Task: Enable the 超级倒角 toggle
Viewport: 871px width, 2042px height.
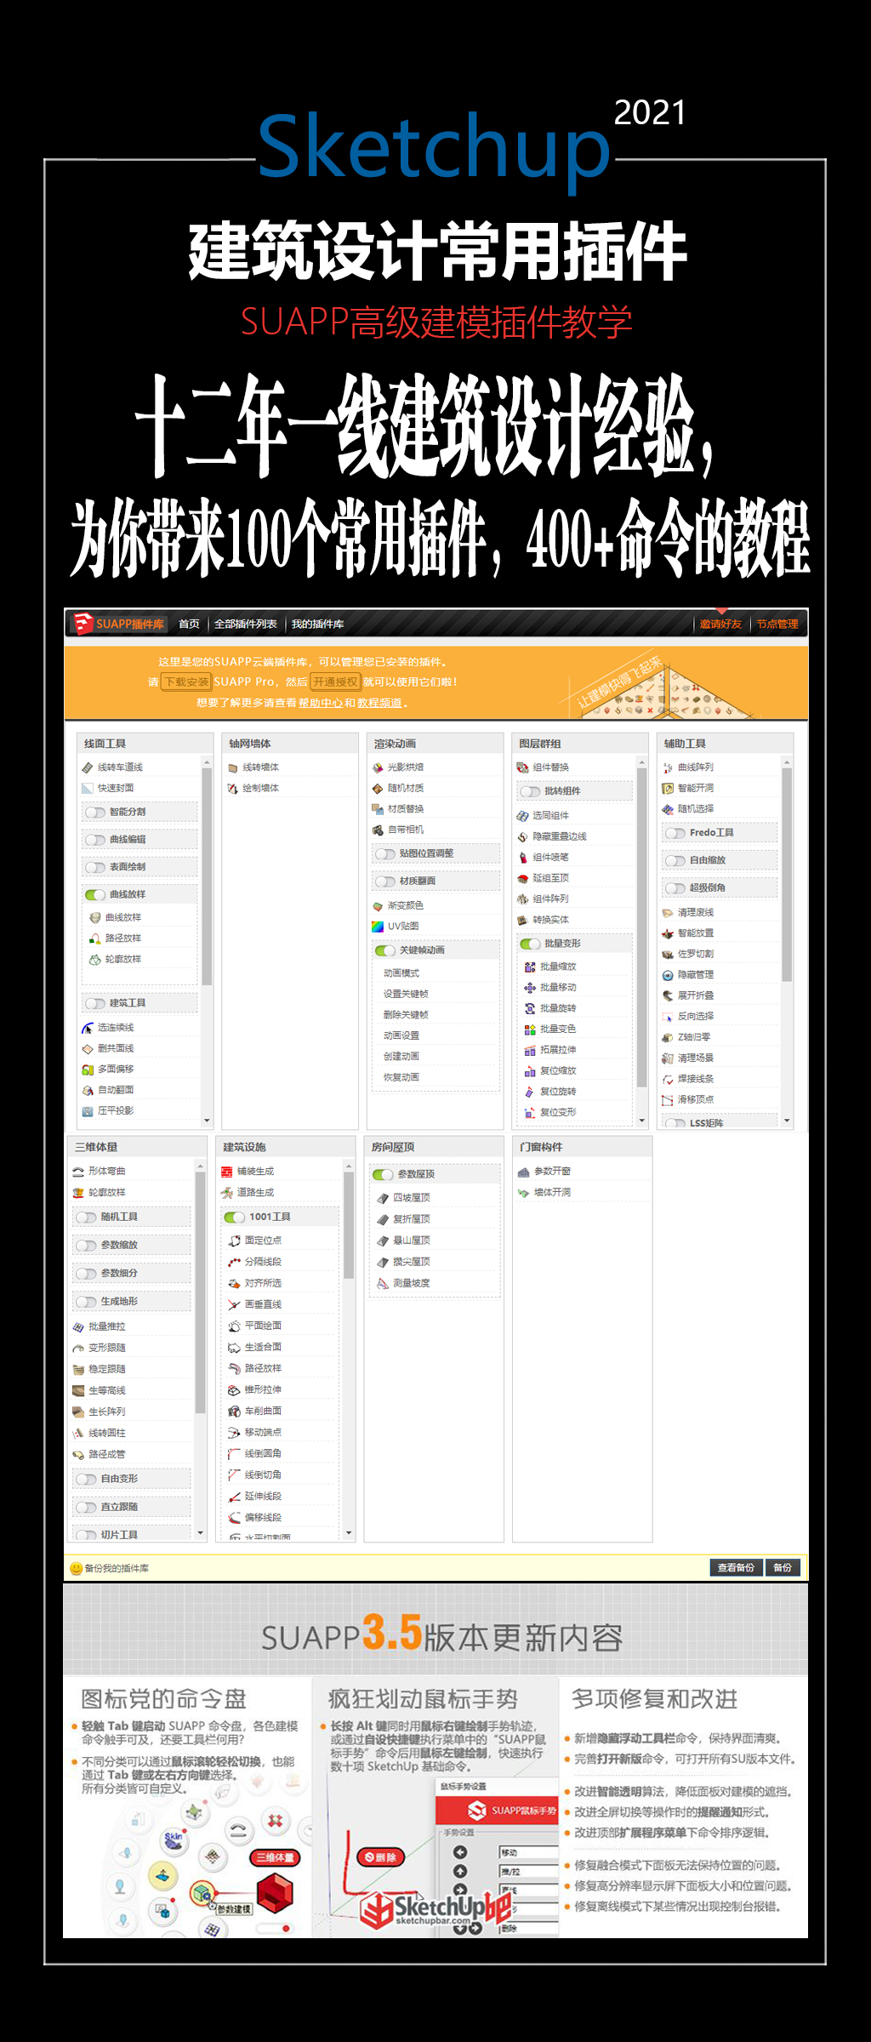Action: pos(675,888)
